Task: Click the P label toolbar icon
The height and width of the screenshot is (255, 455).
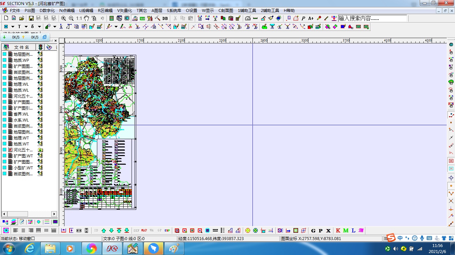Action: coord(303,18)
